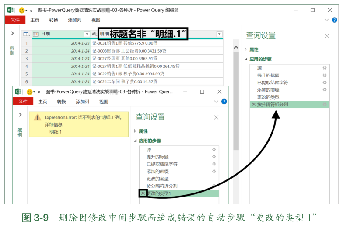Open 添加列 tab in front window

(82, 102)
